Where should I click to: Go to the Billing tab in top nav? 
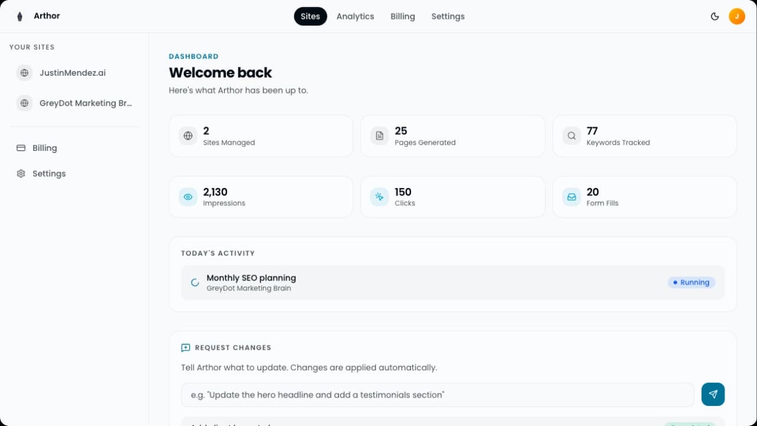coord(403,17)
